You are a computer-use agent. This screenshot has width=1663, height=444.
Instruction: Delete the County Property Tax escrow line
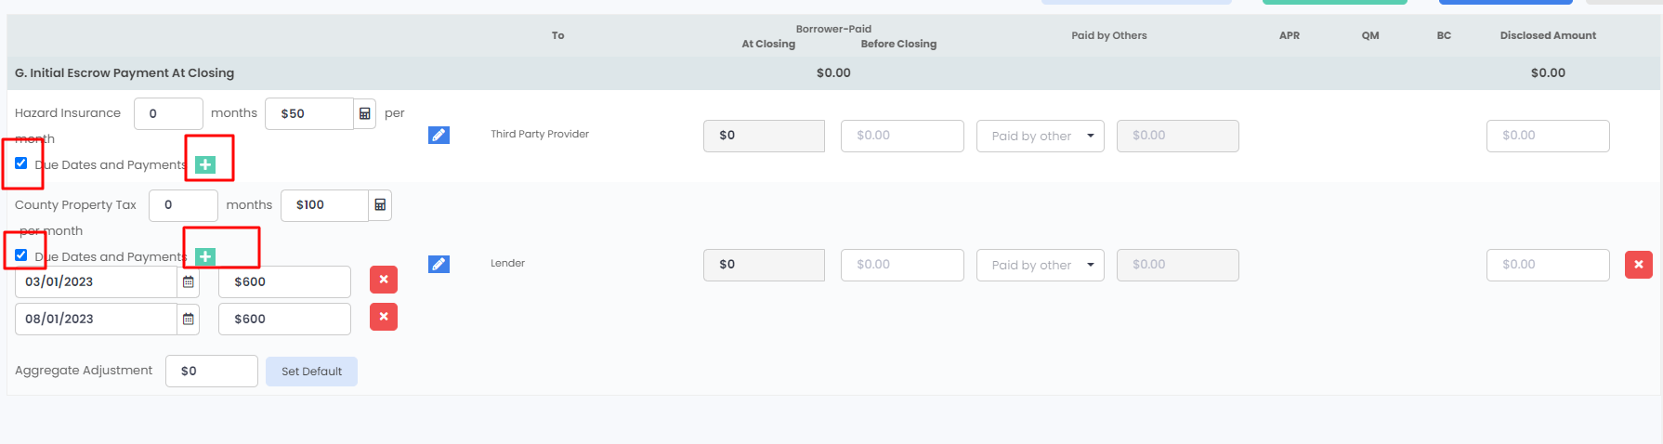(x=1638, y=264)
